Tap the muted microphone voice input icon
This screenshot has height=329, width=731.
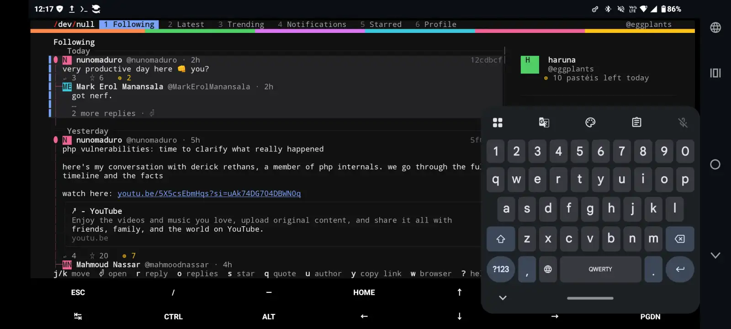tap(683, 122)
